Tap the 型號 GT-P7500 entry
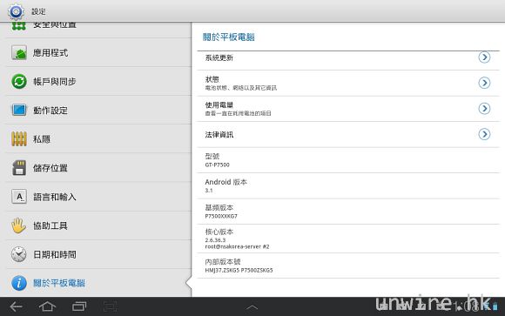 pos(348,160)
